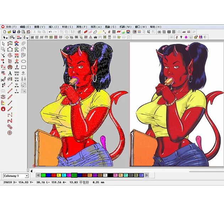
Task: Click the travel by 1 stitch icon
Action: [17, 91]
